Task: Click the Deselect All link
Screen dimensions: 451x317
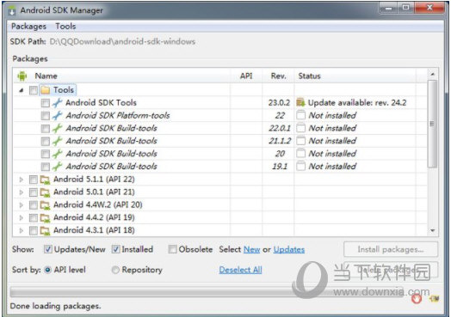Action: pos(240,270)
